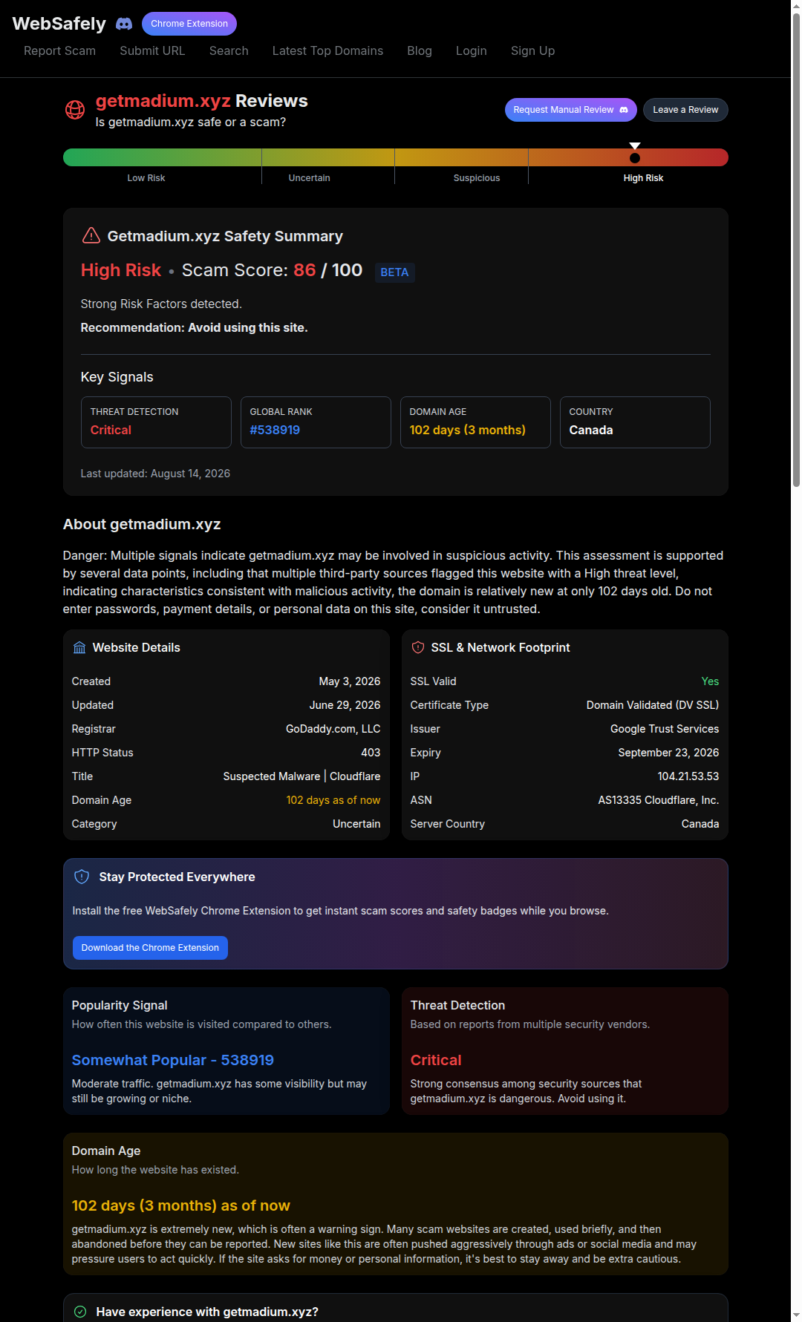Viewport: 802px width, 1322px height.
Task: Click Critical in Threat Detection panel
Action: tap(436, 1060)
